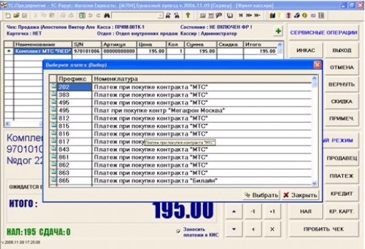
Task: Click the СКИДКА button
Action: click(342, 101)
